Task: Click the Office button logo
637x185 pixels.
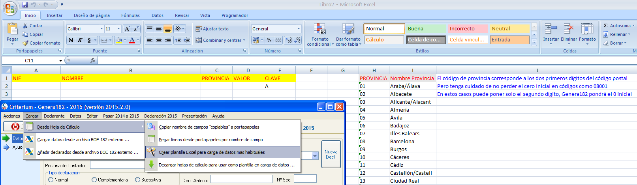Action: [10, 9]
